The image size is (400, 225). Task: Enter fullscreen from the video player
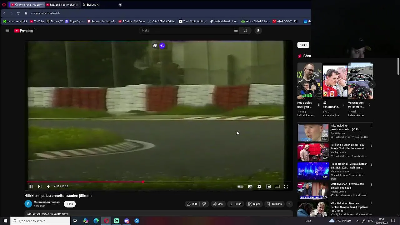click(286, 187)
